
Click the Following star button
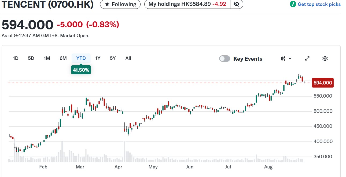120,4
